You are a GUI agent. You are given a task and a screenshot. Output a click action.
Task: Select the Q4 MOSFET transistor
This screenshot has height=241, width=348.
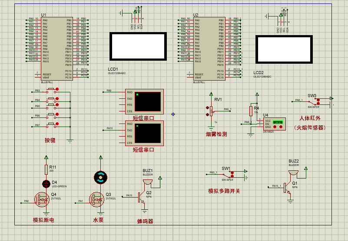[x=42, y=199]
